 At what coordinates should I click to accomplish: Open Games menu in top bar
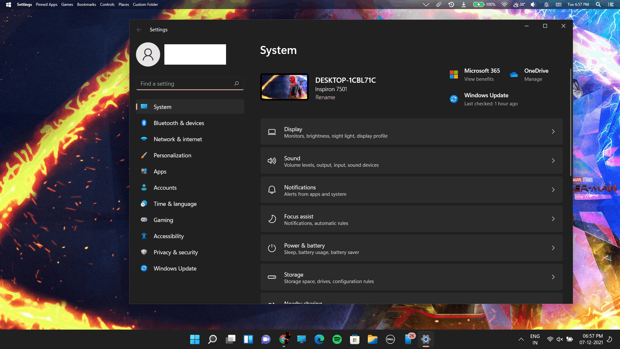point(67,5)
